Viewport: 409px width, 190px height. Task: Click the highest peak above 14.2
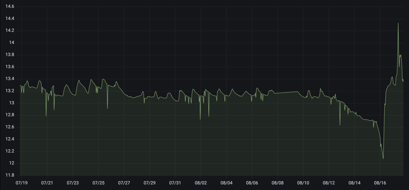coord(398,23)
